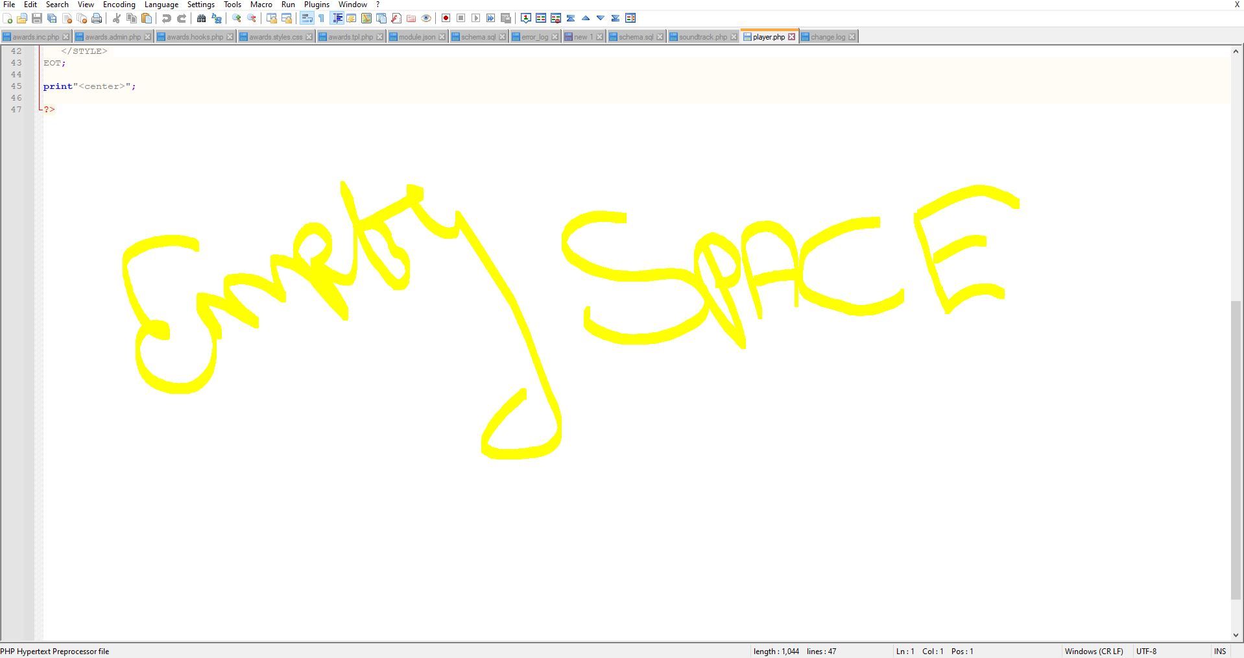
Task: Toggle show all characters pilcrow icon
Action: click(322, 18)
